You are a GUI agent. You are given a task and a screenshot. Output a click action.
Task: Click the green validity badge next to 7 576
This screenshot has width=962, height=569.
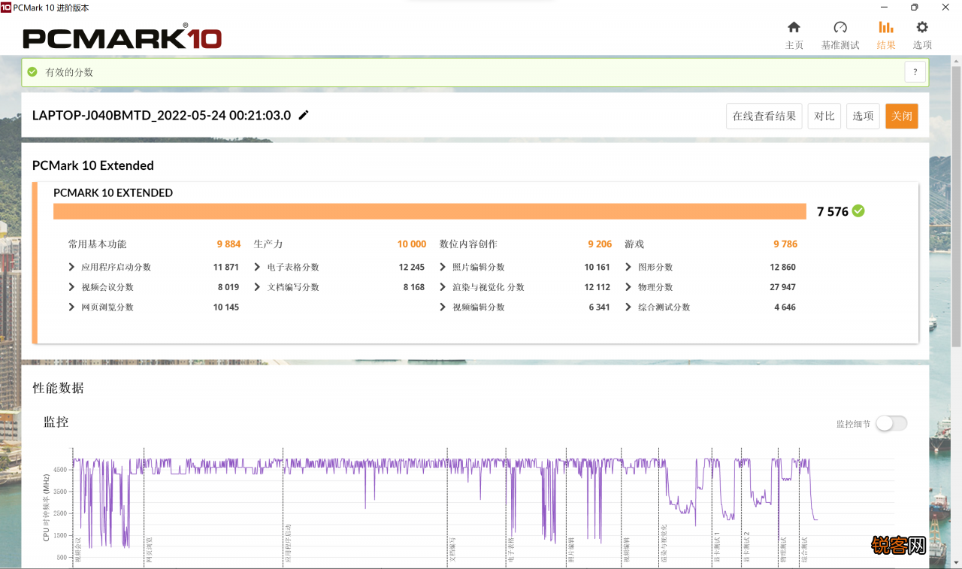[x=858, y=211]
